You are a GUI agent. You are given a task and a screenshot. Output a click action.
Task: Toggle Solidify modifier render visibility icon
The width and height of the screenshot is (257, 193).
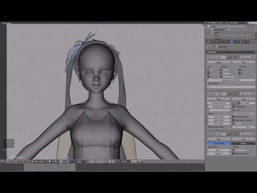point(229,94)
